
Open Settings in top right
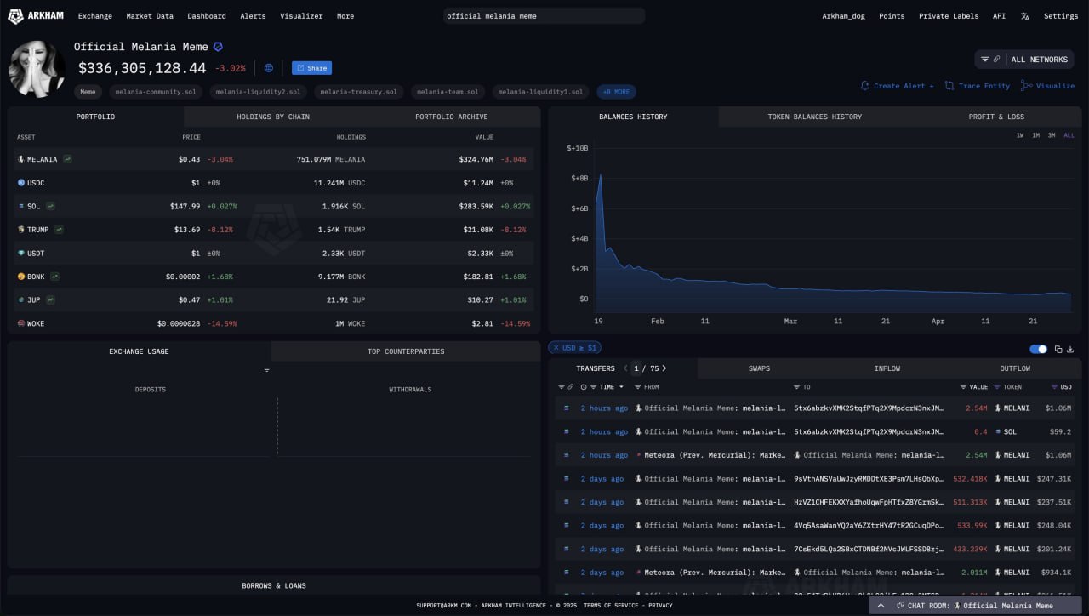(x=1061, y=16)
